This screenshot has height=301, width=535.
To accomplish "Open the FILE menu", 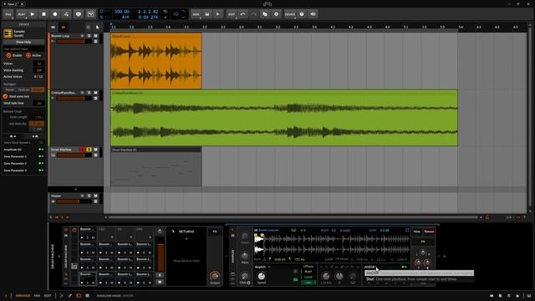I will (8, 14).
